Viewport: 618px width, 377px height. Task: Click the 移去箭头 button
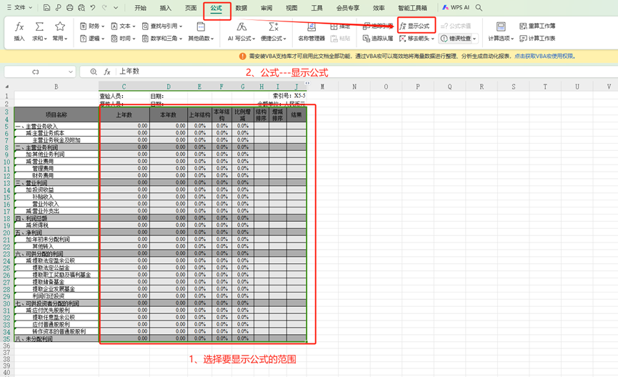tap(414, 39)
